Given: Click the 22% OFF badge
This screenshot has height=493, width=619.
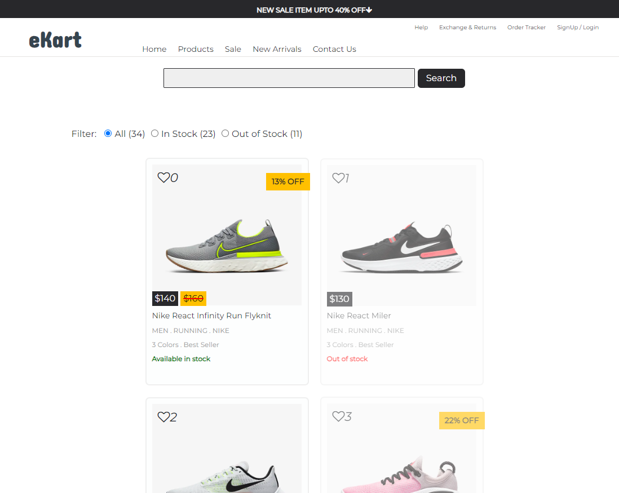Looking at the screenshot, I should click(x=462, y=420).
